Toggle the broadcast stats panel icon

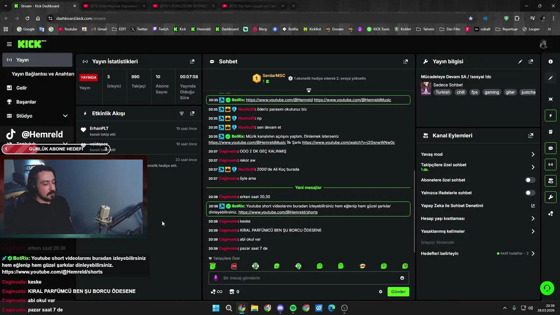(550, 164)
